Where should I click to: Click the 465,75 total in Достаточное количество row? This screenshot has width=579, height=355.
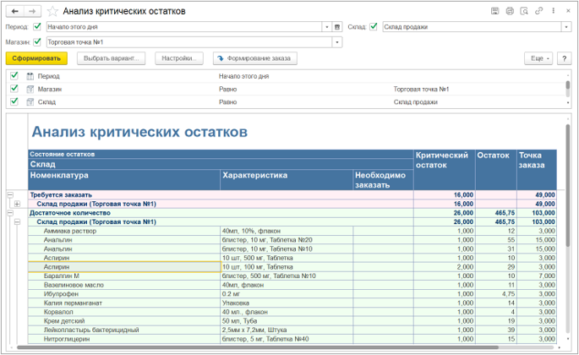coord(505,213)
